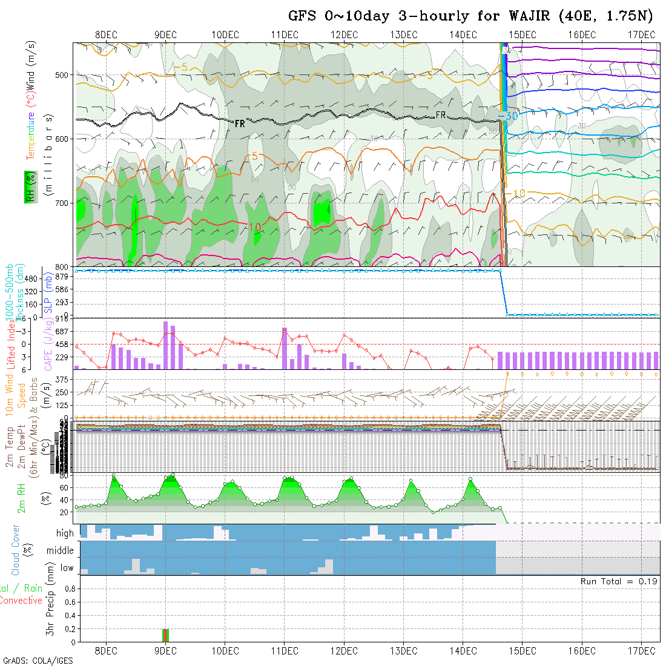
Task: Click the FR freezing level label near 10DEC
Action: tap(240, 124)
